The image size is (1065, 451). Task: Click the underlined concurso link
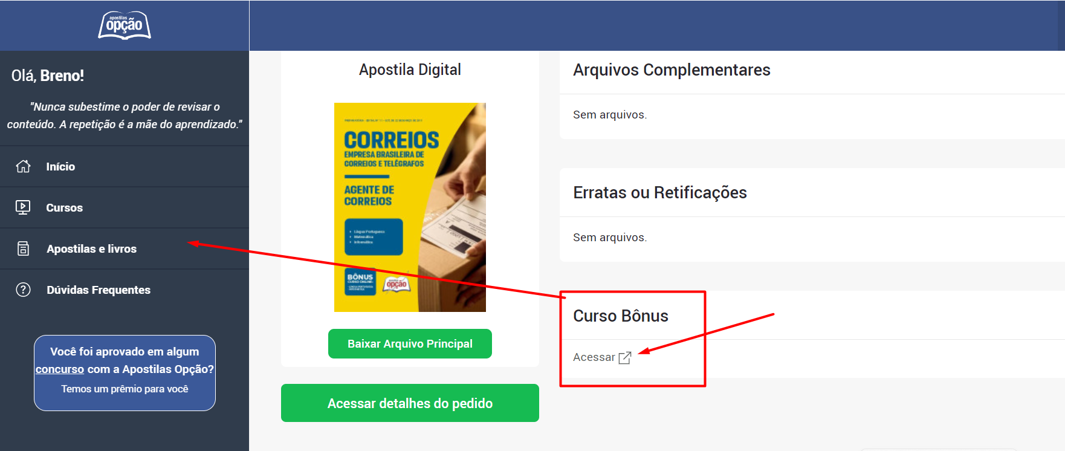point(60,369)
